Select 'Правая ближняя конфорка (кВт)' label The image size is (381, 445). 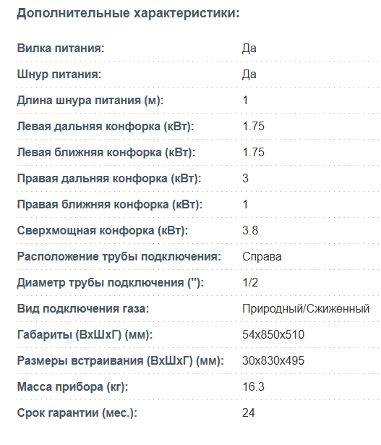110,205
